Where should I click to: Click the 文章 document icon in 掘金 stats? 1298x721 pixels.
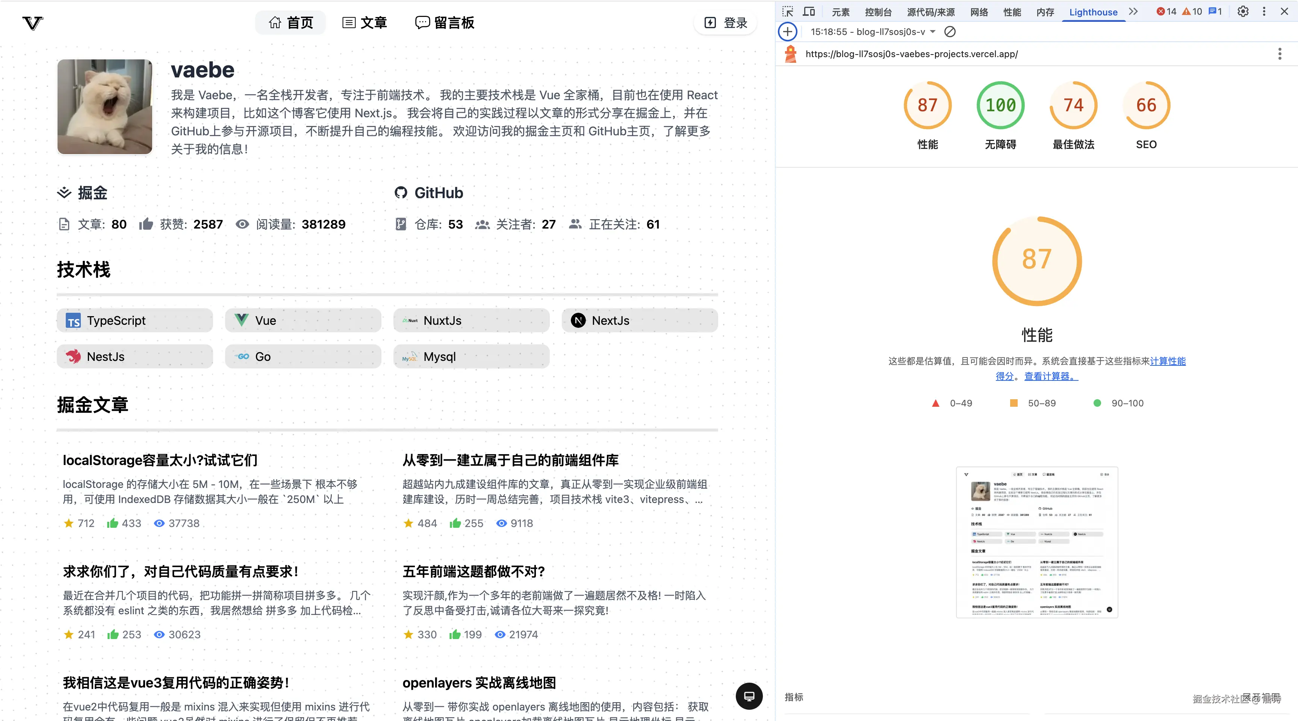pos(64,224)
